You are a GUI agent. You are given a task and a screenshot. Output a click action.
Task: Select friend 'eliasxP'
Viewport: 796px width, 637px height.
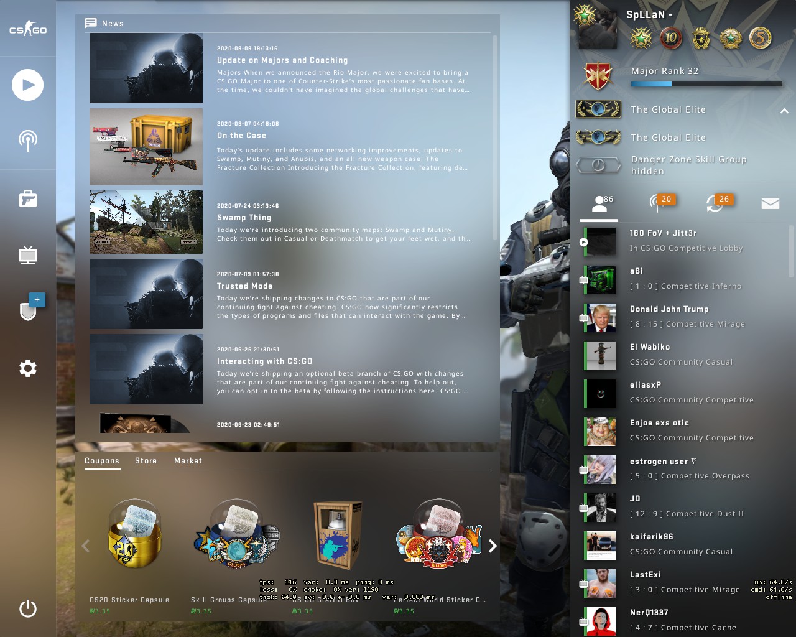tap(646, 385)
